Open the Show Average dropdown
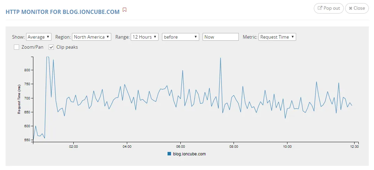Screen dimensions: 374x170 (39, 37)
